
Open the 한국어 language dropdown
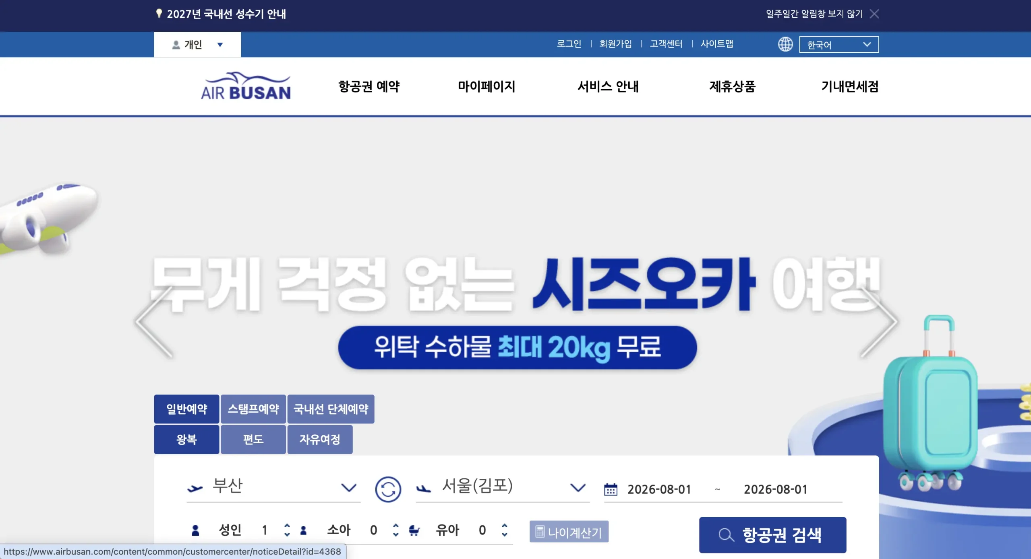pos(839,45)
